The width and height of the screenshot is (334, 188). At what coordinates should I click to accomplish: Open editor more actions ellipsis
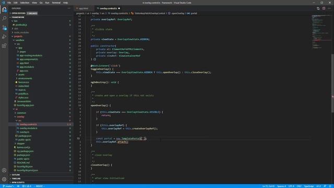click(x=329, y=8)
